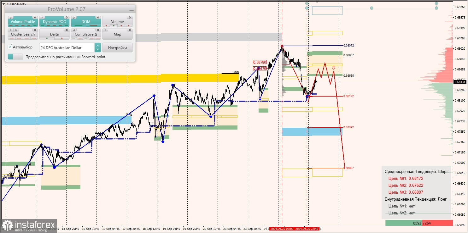The height and width of the screenshot is (233, 468).
Task: Click 'Цель №3: 0.66897' in info panel
Action: point(406,192)
